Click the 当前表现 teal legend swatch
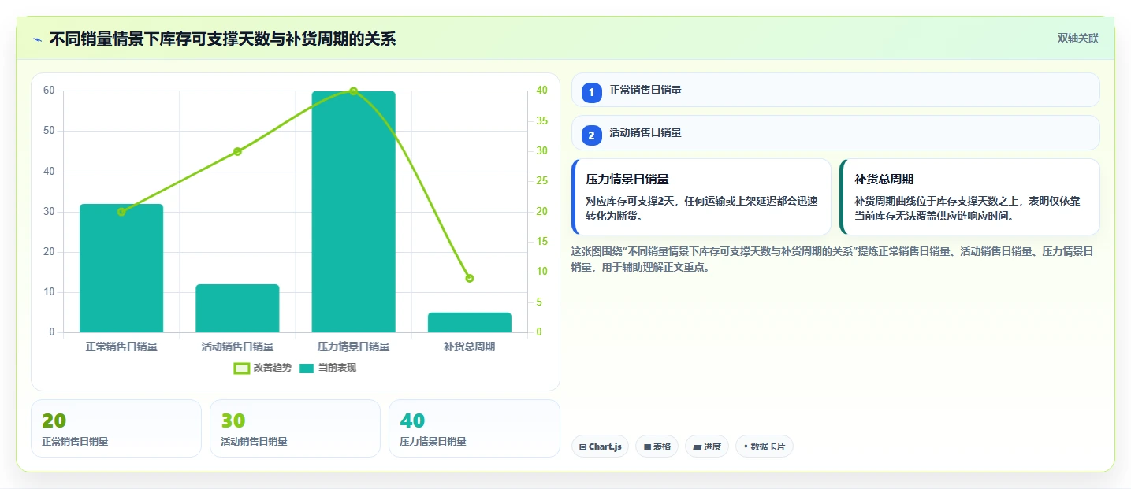The height and width of the screenshot is (489, 1131). [x=307, y=368]
